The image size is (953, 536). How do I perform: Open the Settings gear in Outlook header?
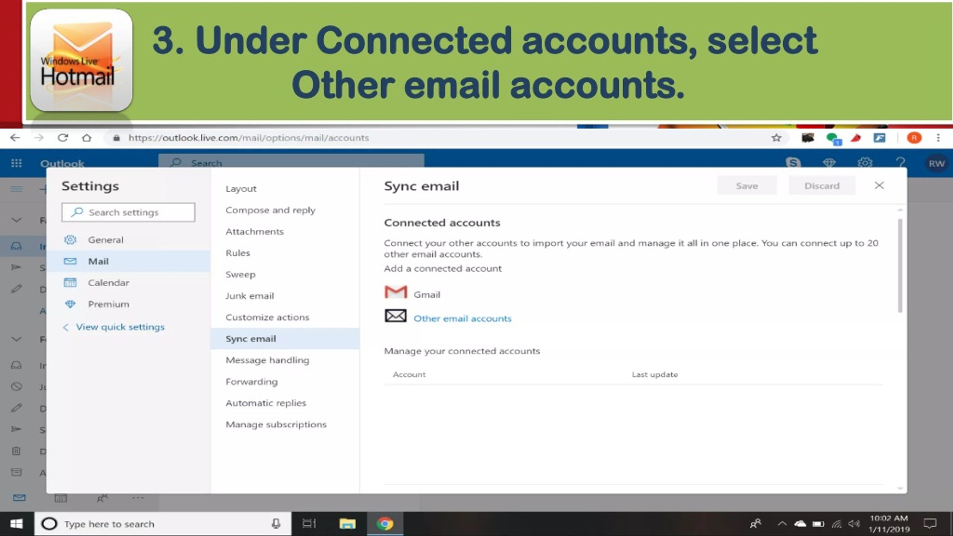pyautogui.click(x=865, y=163)
